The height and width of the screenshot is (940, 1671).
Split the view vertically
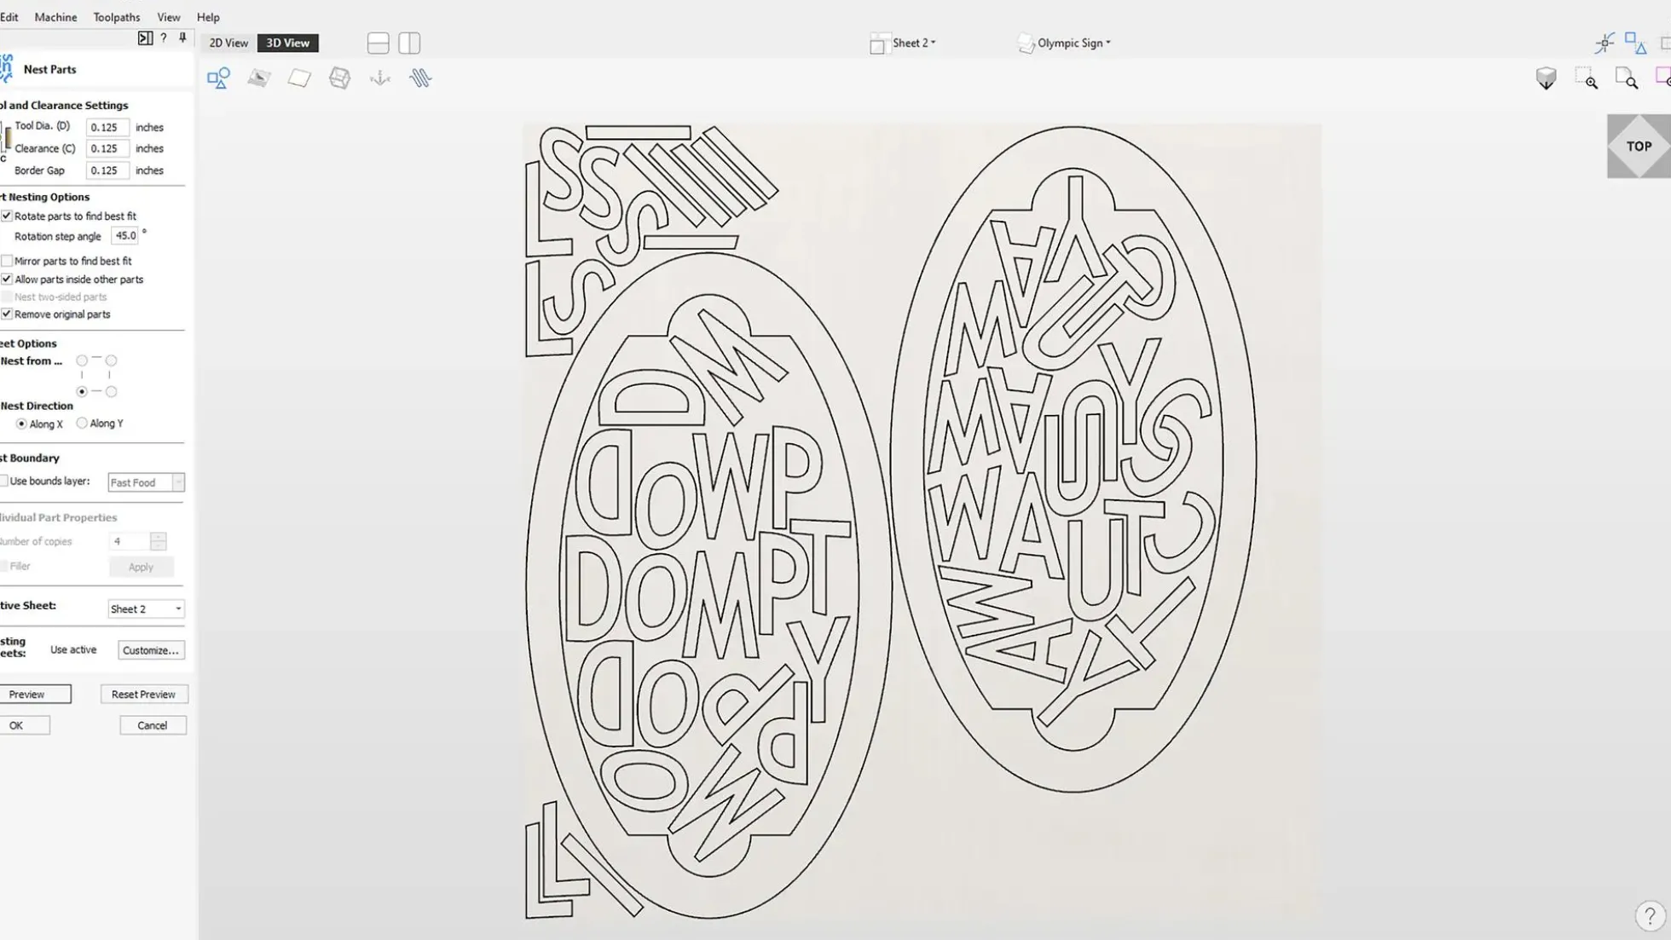(409, 43)
